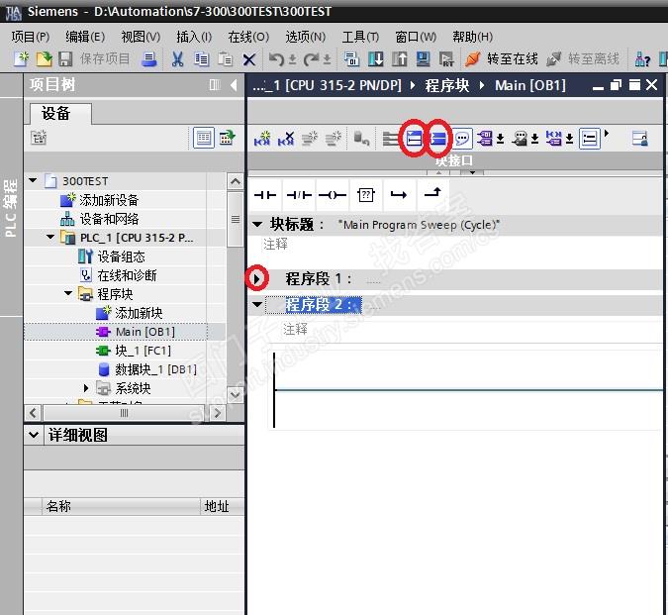Screen dimensions: 668x615
Task: Open the 项目(P) menu
Action: pos(31,37)
